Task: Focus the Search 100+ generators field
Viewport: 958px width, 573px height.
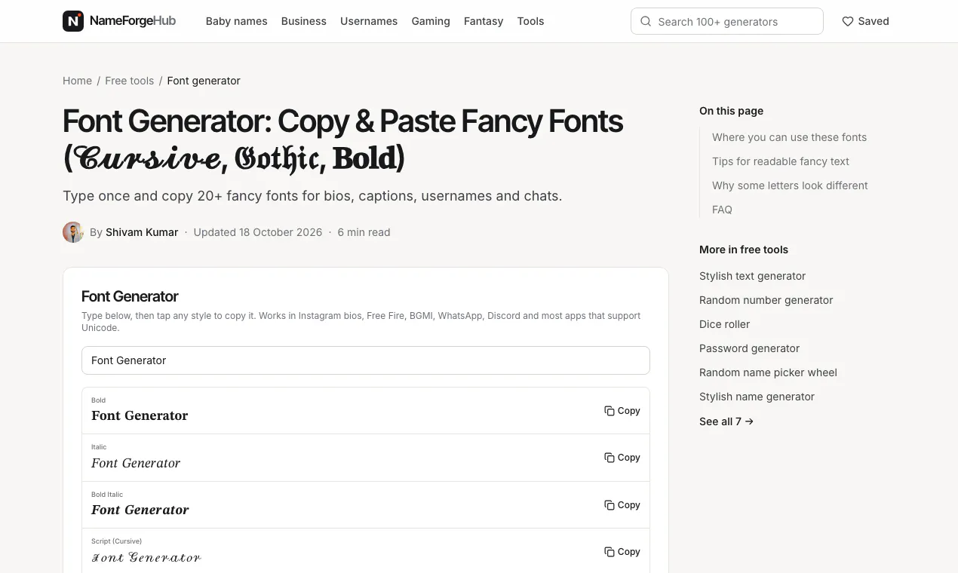Action: pyautogui.click(x=727, y=21)
